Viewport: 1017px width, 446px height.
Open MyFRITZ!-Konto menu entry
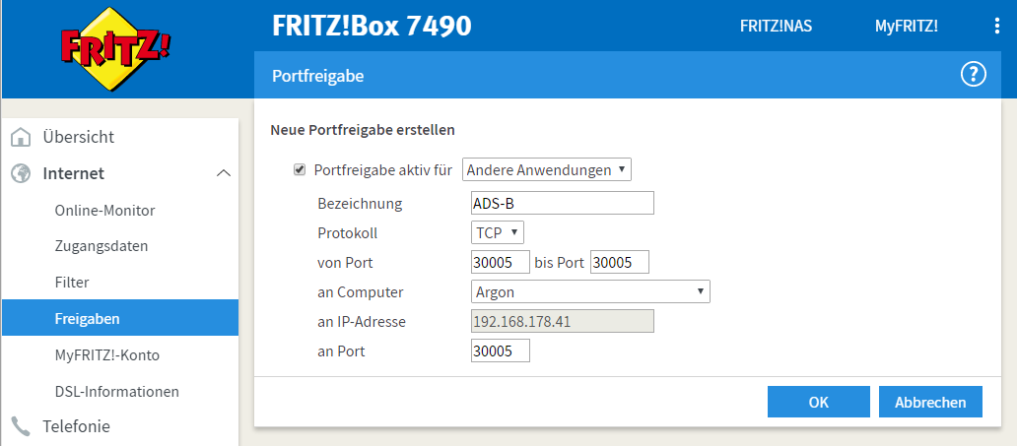[107, 355]
